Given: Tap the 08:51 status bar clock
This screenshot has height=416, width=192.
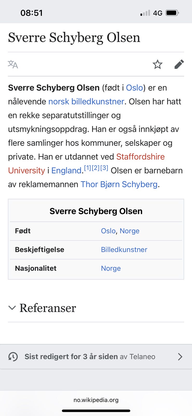Looking at the screenshot, I should [x=31, y=13].
